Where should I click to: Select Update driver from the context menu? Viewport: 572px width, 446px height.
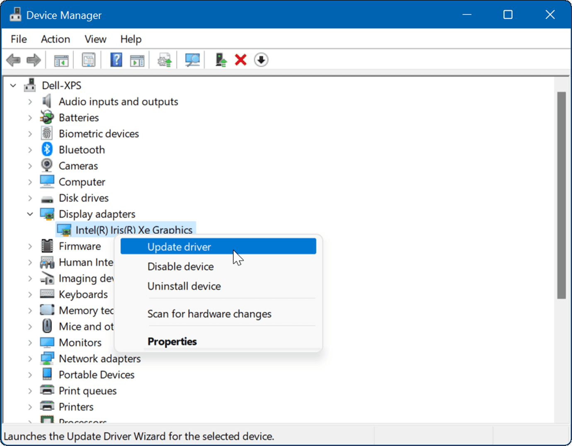[x=179, y=246]
